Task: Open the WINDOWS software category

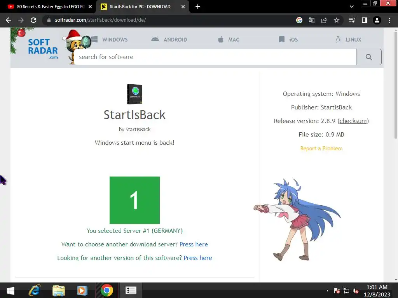Action: click(x=110, y=40)
